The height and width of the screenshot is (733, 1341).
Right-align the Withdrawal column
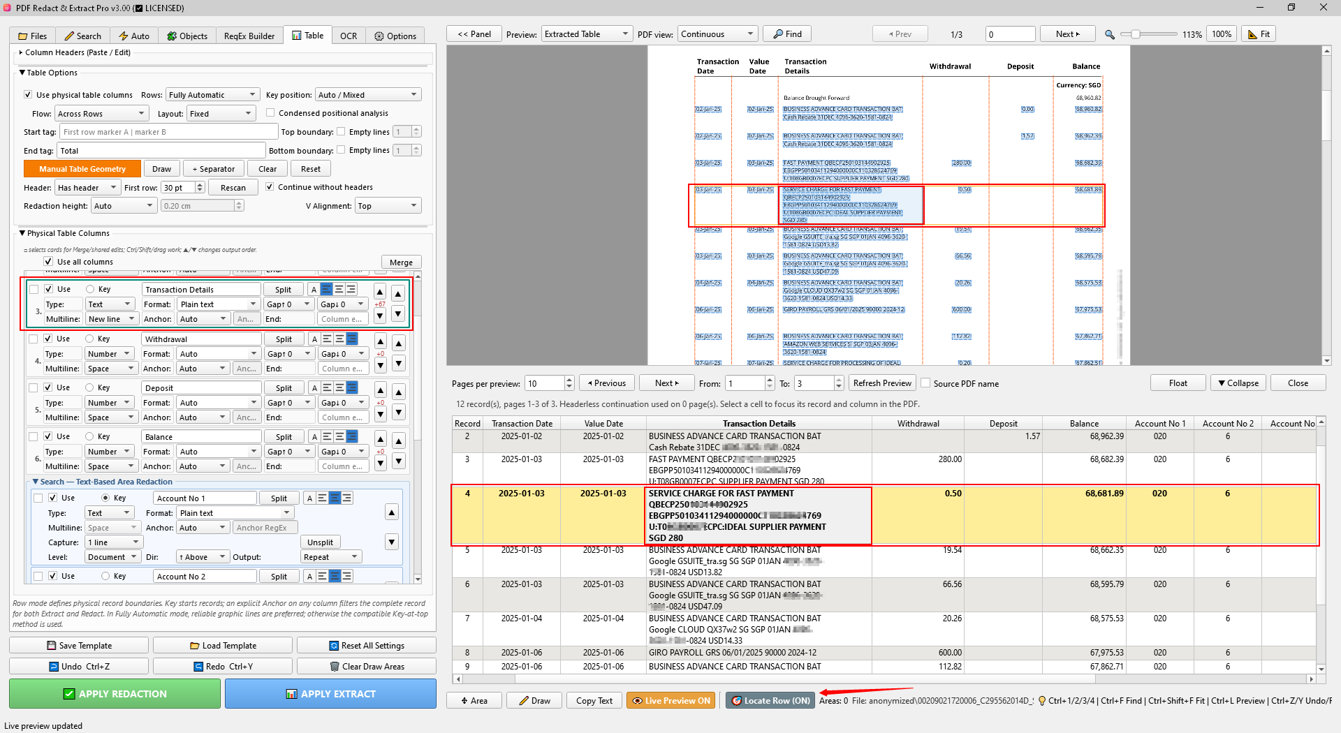[x=352, y=339]
